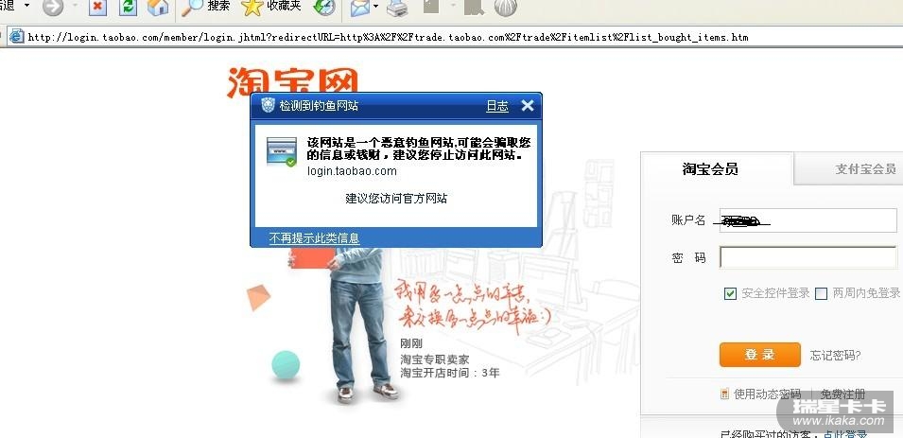
Task: Click the login.taobao.com text in alert
Action: (352, 171)
